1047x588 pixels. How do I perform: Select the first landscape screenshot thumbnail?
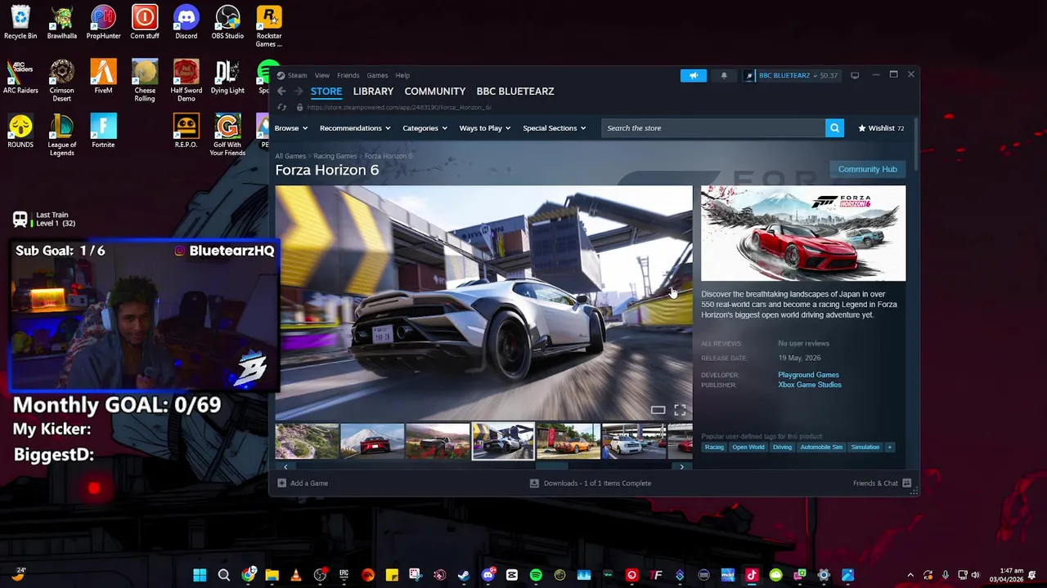coord(307,441)
